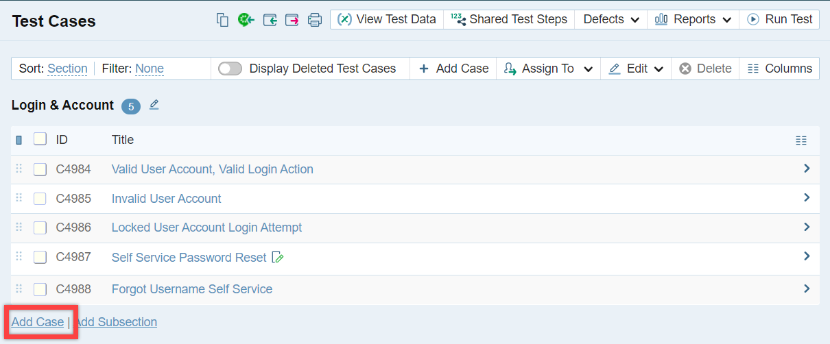This screenshot has width=830, height=344.
Task: Open the Assign To dropdown
Action: [548, 69]
